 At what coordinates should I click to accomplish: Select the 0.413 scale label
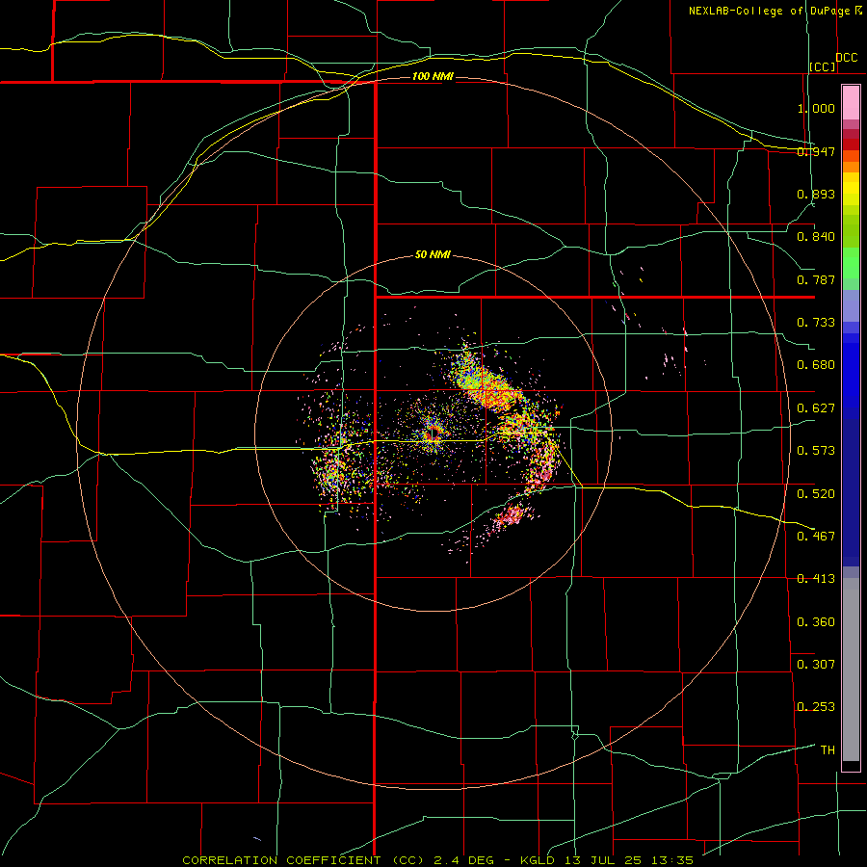(x=816, y=579)
